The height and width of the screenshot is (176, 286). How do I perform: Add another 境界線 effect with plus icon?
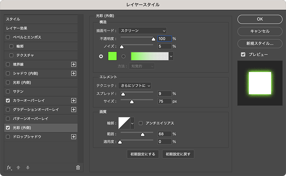click(x=74, y=64)
